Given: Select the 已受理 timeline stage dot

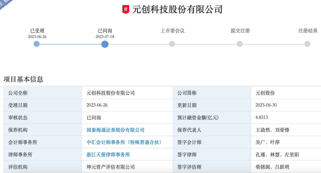Looking at the screenshot, I should (37, 44).
